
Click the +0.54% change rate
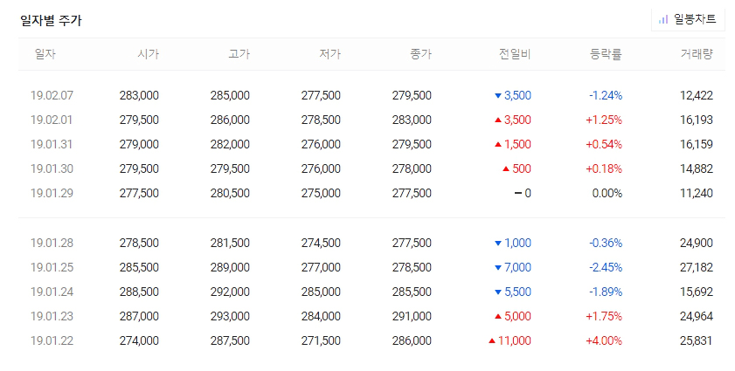tap(604, 144)
